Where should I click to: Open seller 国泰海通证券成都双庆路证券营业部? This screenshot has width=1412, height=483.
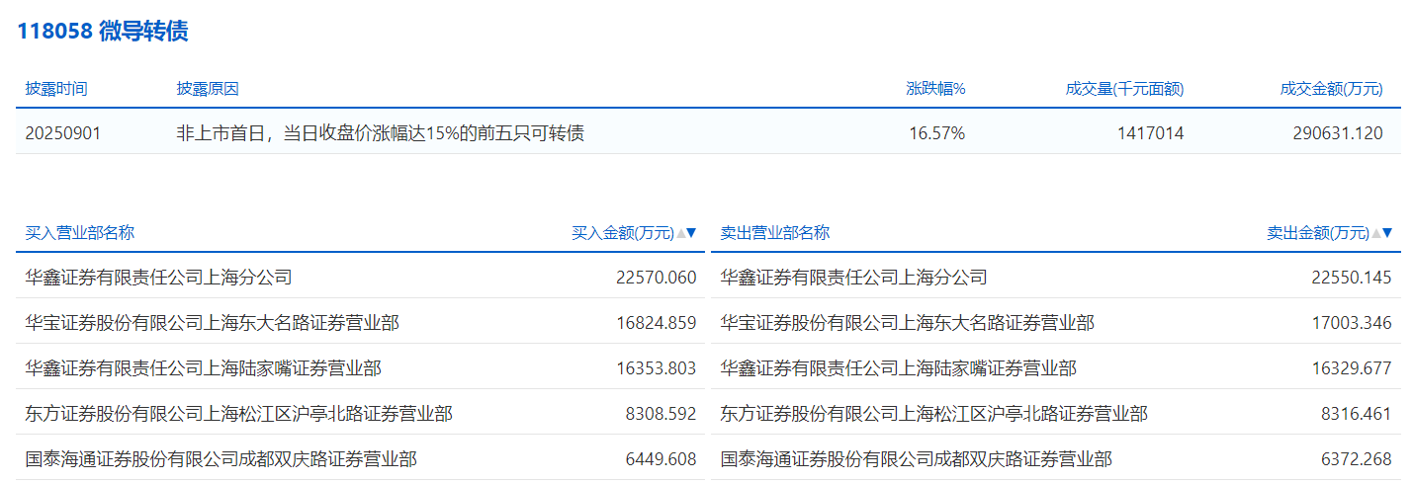(x=916, y=459)
